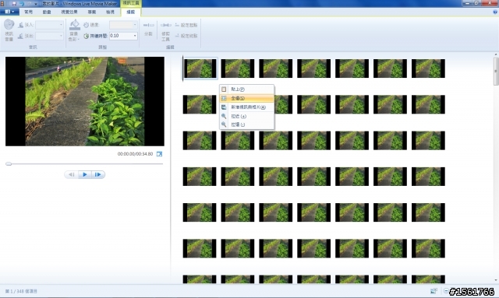Switch to the 檢視 View tab
499x298 pixels.
tap(110, 12)
